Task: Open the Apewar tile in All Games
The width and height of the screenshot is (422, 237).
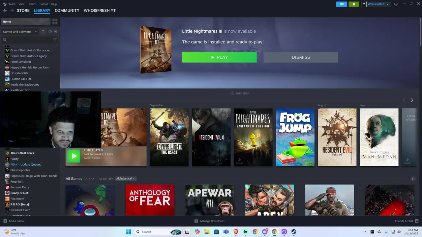Action: [210, 200]
